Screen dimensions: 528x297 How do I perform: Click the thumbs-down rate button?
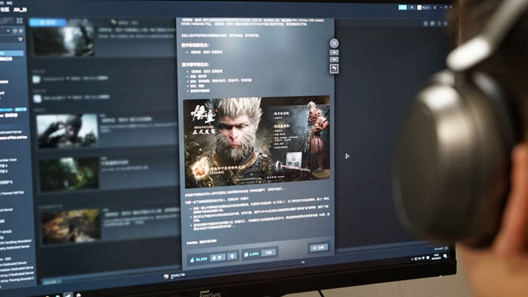coord(233,256)
